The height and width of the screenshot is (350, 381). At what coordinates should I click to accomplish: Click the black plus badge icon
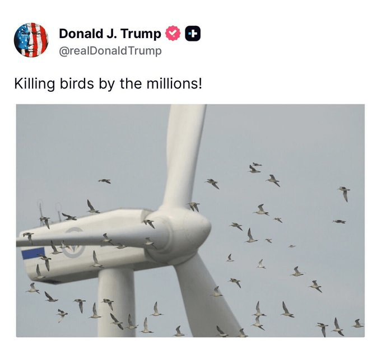coord(193,33)
